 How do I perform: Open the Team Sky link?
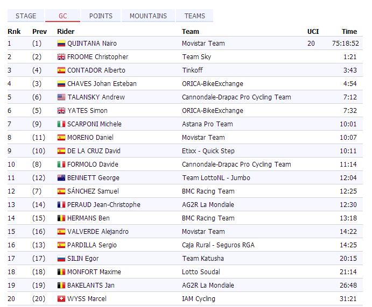coord(196,57)
